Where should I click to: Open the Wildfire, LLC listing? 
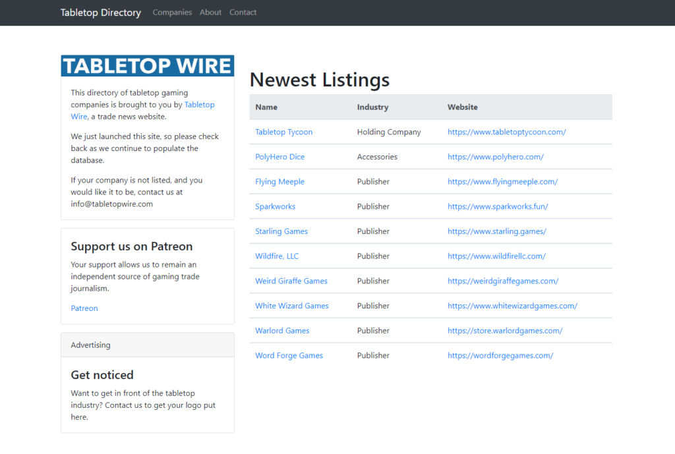click(x=277, y=256)
